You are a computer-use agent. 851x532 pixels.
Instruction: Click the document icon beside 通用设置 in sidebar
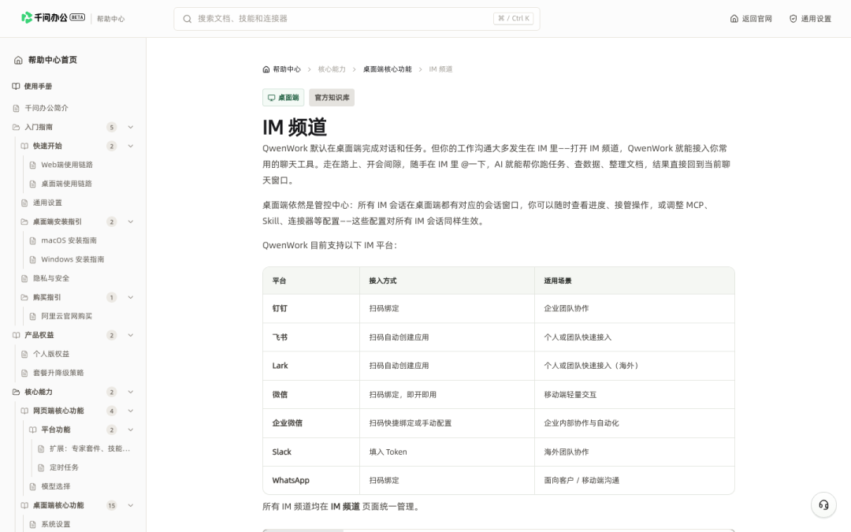pos(24,203)
